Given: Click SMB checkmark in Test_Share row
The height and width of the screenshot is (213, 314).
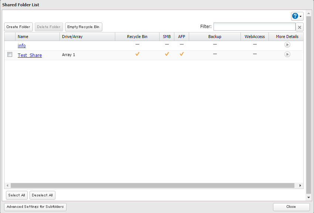Looking at the screenshot, I should (167, 54).
